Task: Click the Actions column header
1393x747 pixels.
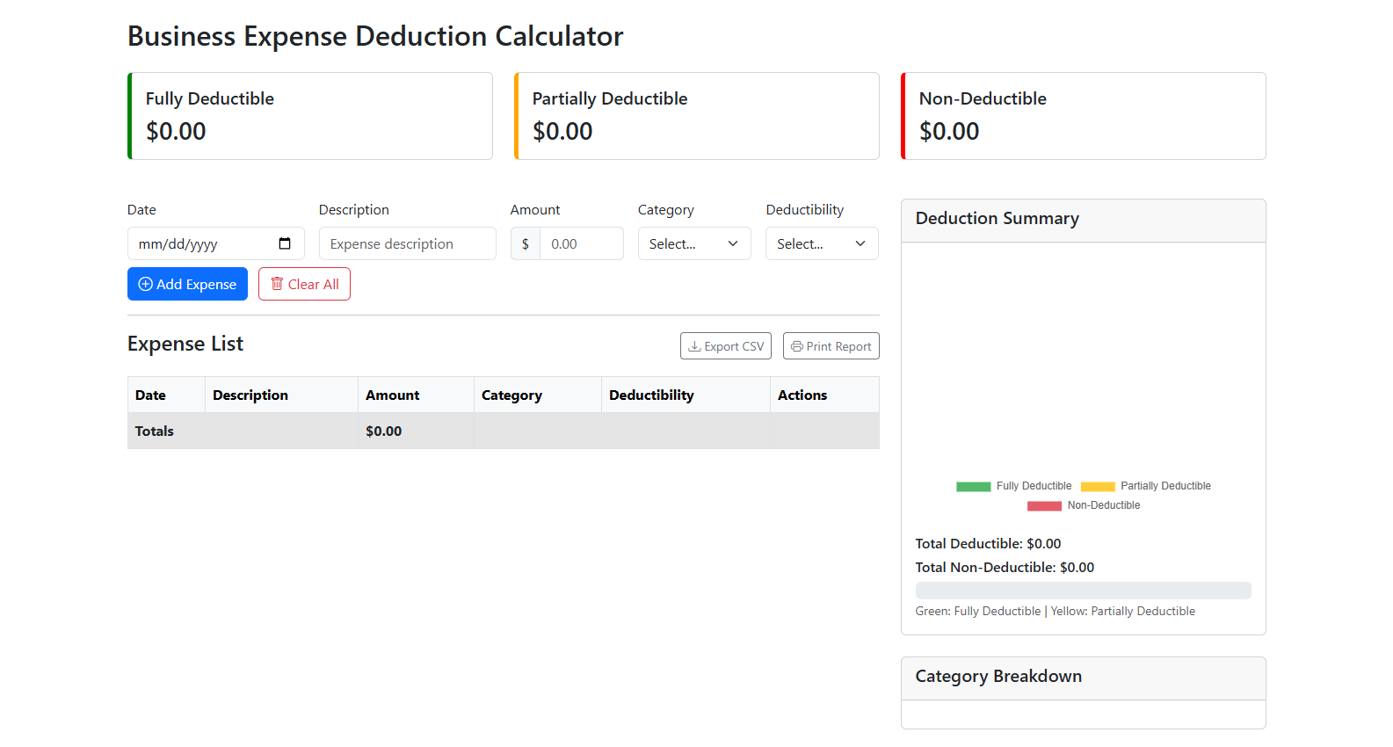Action: tap(824, 395)
